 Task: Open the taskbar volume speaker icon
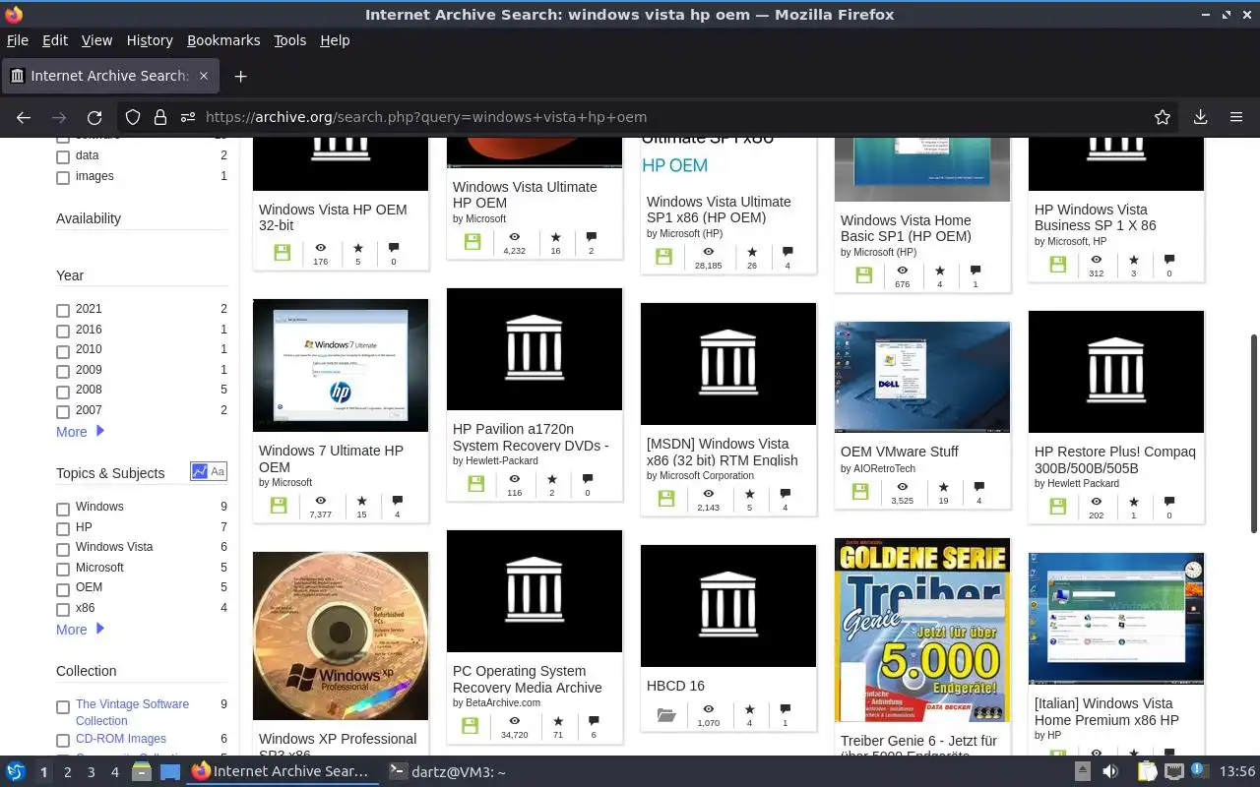(x=1110, y=771)
